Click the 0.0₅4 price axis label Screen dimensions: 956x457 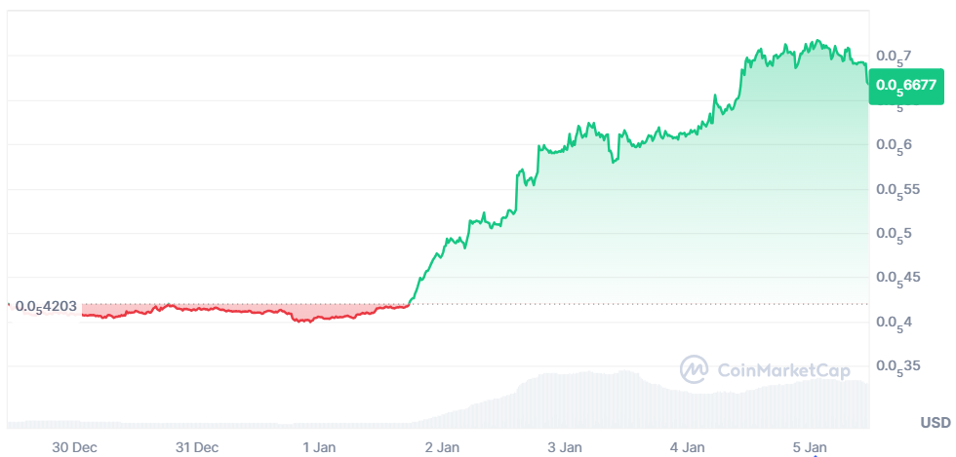[895, 323]
